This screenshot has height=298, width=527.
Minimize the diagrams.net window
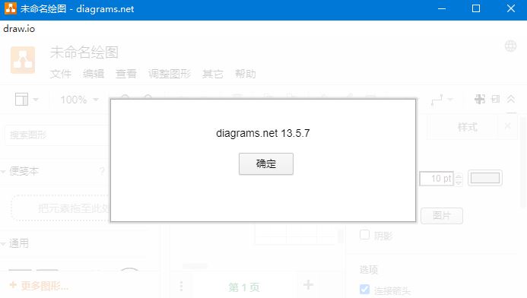pos(442,8)
